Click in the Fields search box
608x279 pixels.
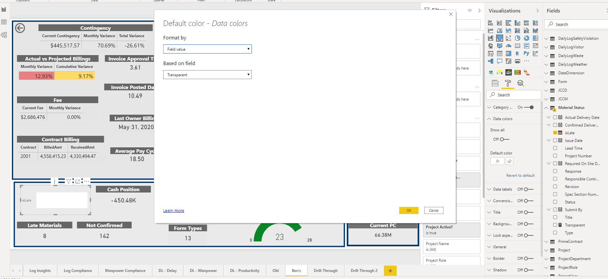[576, 24]
